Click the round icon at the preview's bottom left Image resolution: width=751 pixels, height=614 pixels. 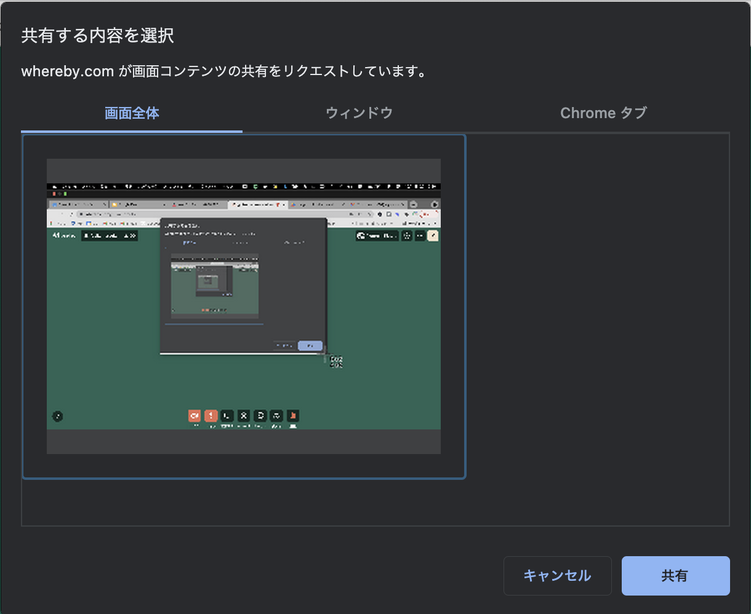pyautogui.click(x=57, y=416)
